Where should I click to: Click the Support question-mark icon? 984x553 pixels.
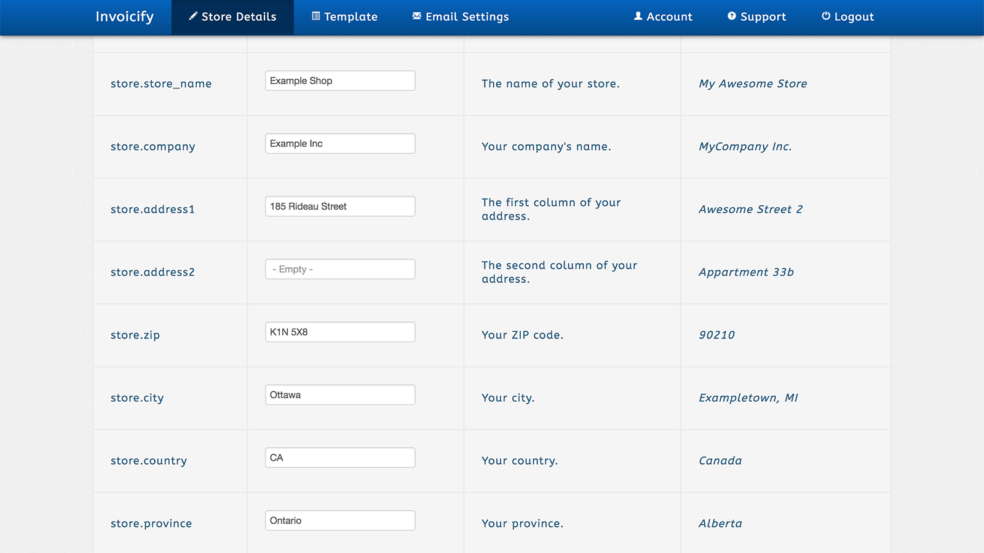click(731, 17)
